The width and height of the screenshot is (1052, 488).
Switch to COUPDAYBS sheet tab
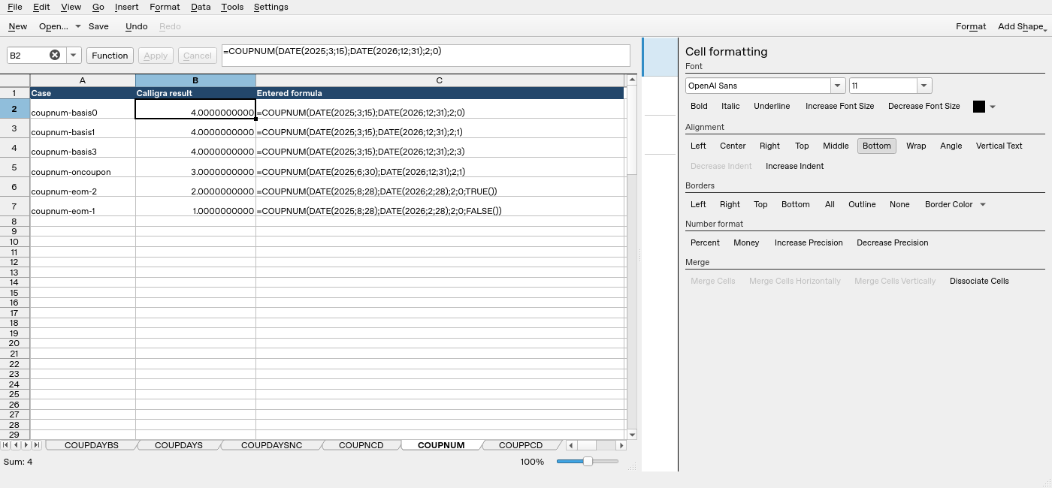[92, 445]
